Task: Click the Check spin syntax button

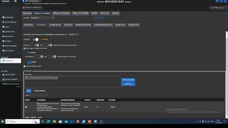Action: pos(128,80)
